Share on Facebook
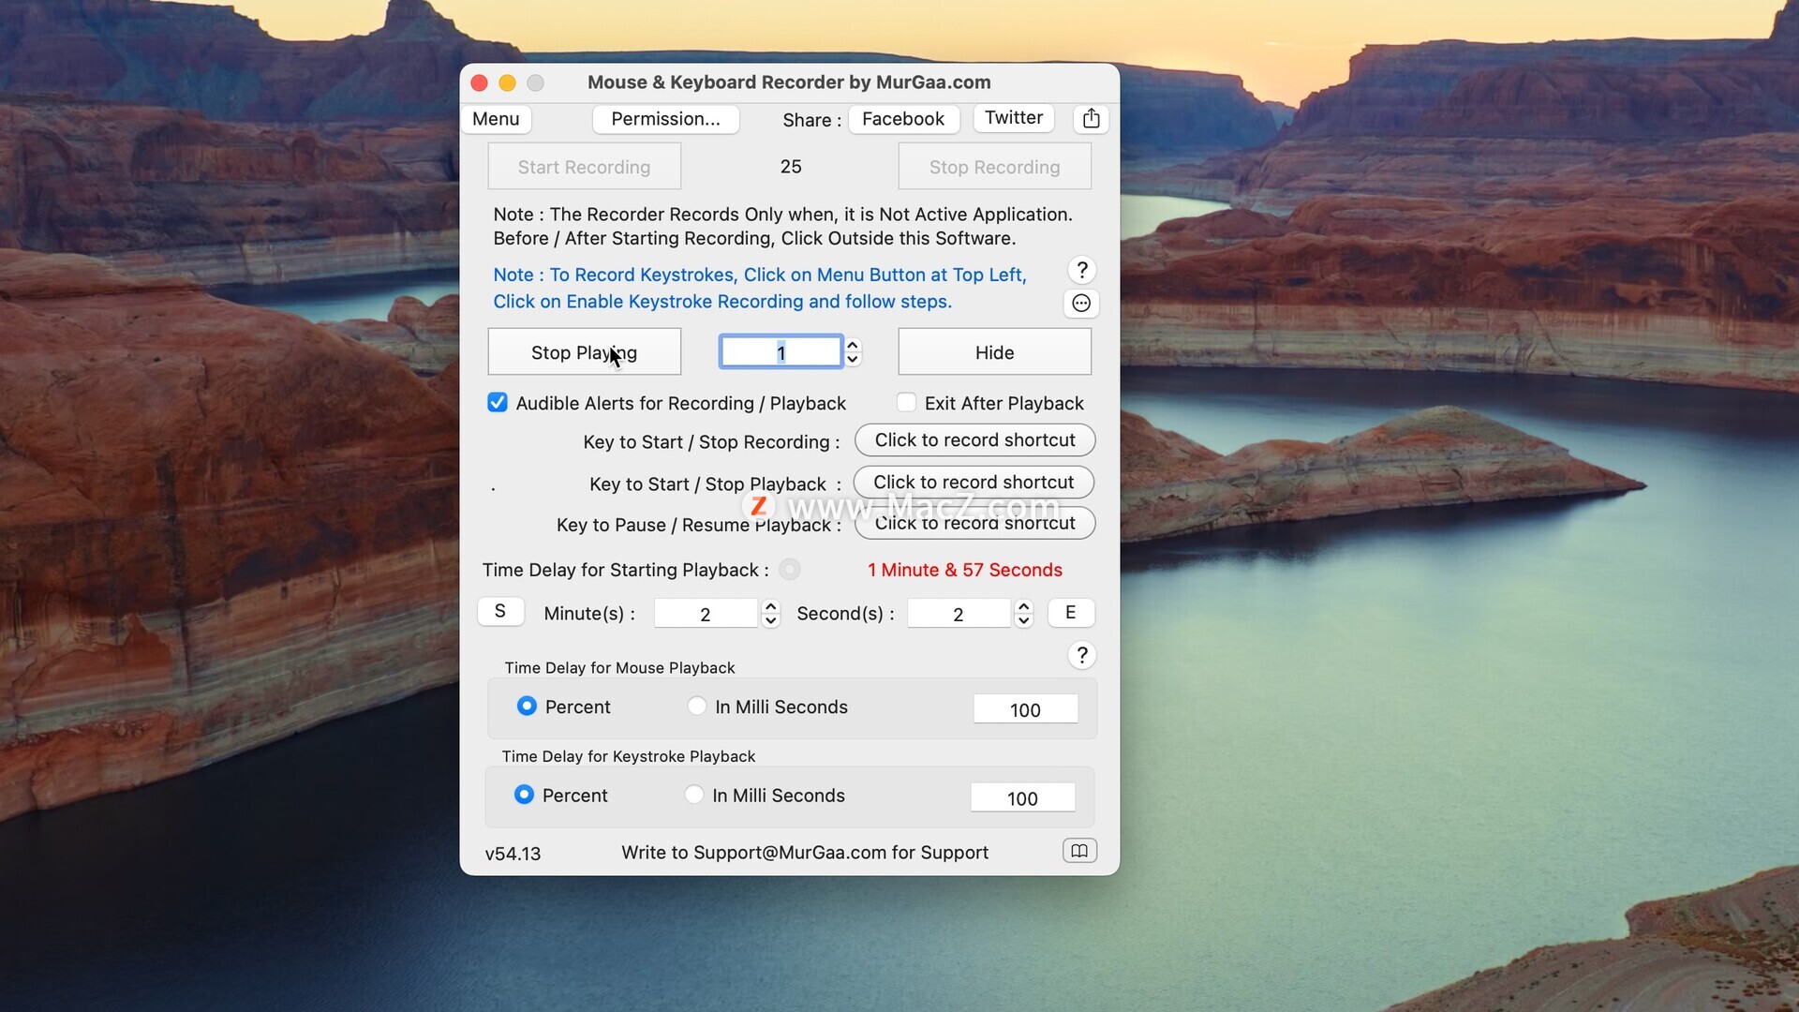Viewport: 1799px width, 1012px height. point(903,119)
